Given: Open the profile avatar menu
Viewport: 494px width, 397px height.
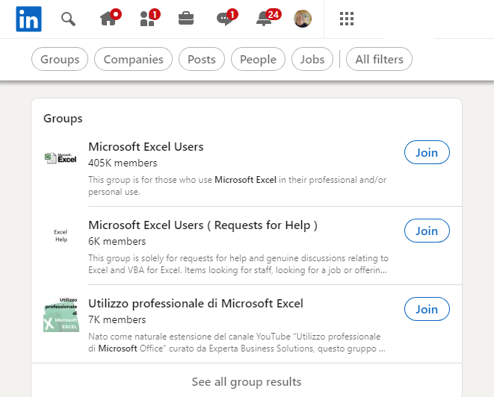Looking at the screenshot, I should click(303, 19).
